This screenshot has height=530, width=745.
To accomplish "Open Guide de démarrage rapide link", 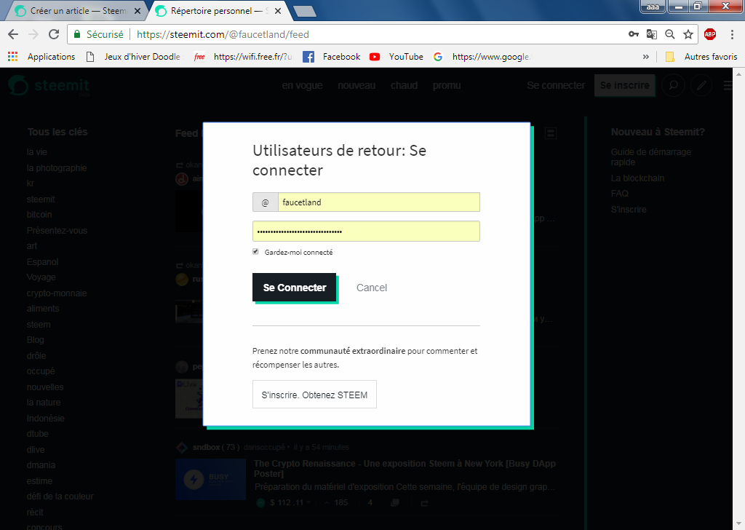I will (x=651, y=157).
